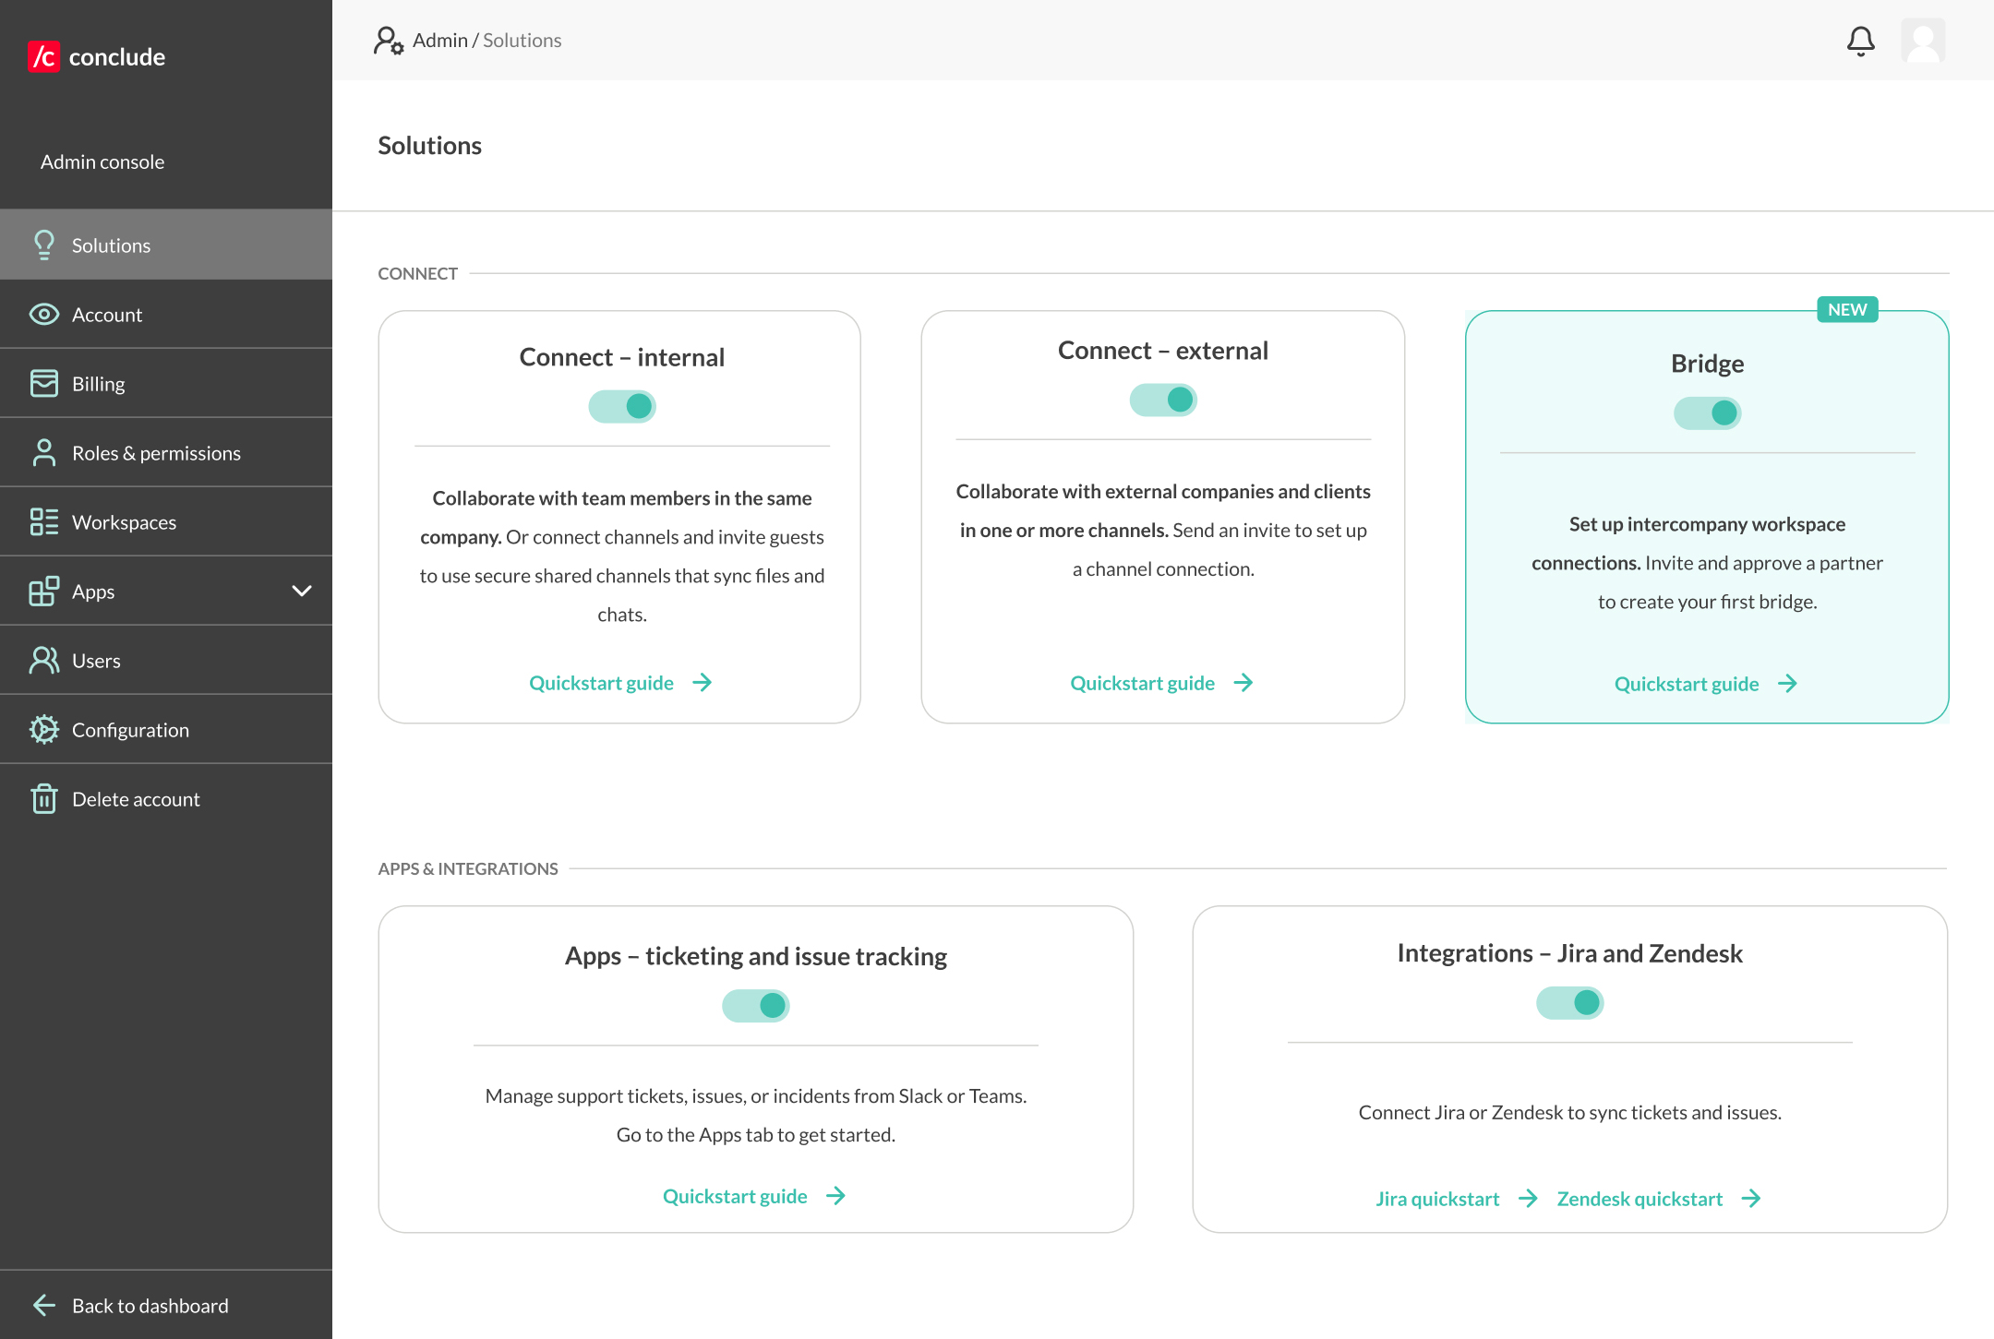Expand the Apps submenu chevron
Image resolution: width=1994 pixels, height=1339 pixels.
pos(302,591)
